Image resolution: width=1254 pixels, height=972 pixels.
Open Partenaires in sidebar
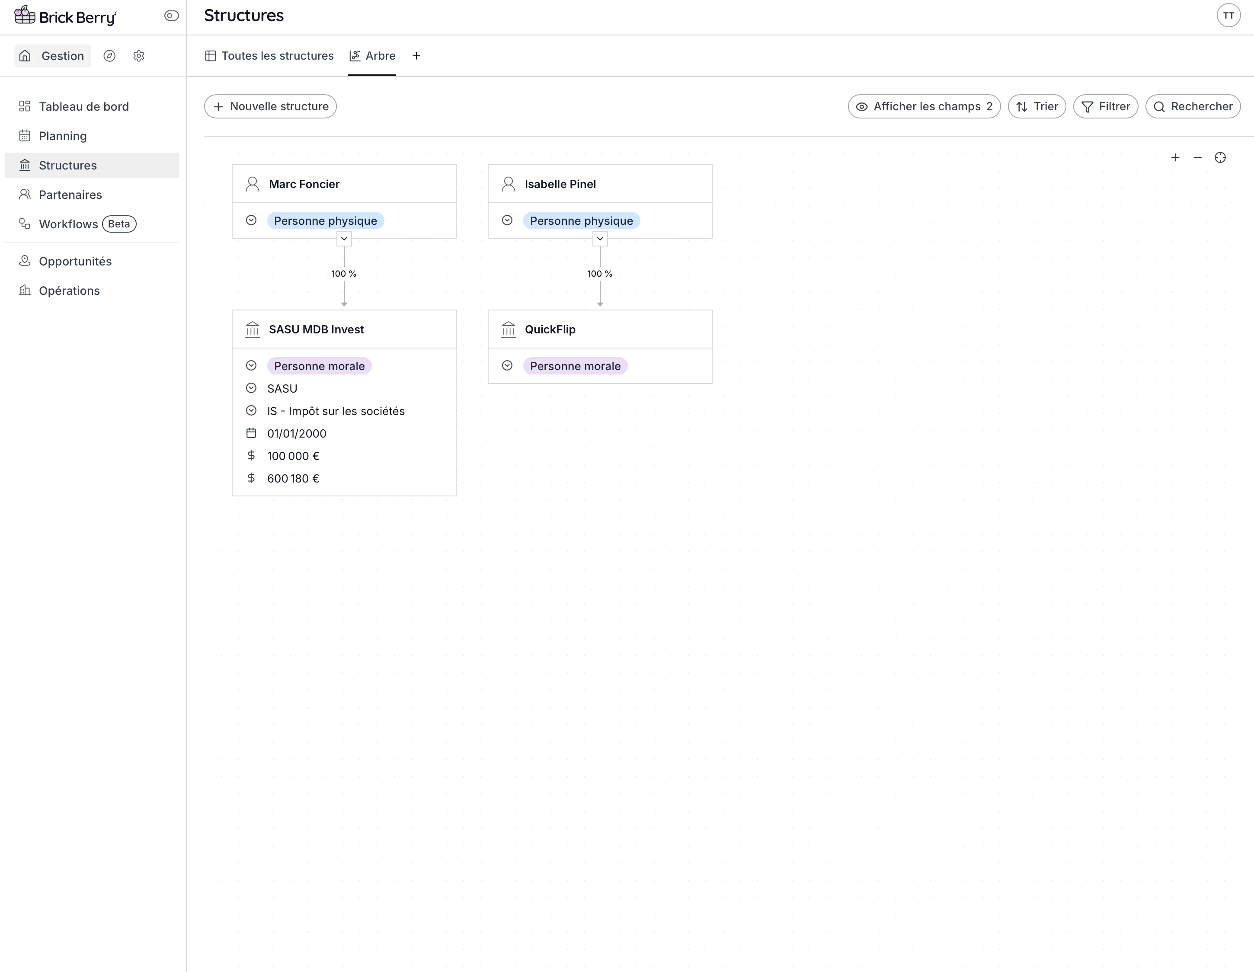coord(92,195)
